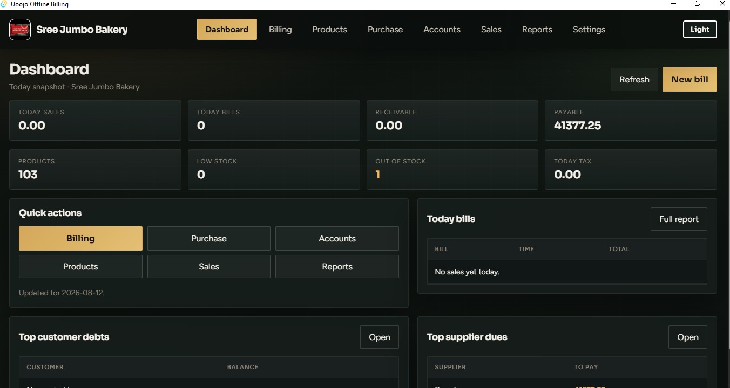Click the Uoojo app icon in title bar
The width and height of the screenshot is (730, 388).
coord(4,4)
